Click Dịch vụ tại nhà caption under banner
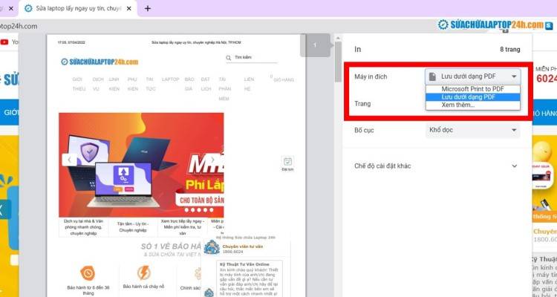The image size is (557, 297). pos(83,227)
